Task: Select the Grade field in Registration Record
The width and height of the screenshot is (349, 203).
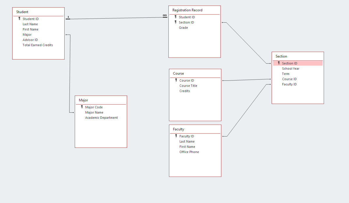Action: (184, 28)
